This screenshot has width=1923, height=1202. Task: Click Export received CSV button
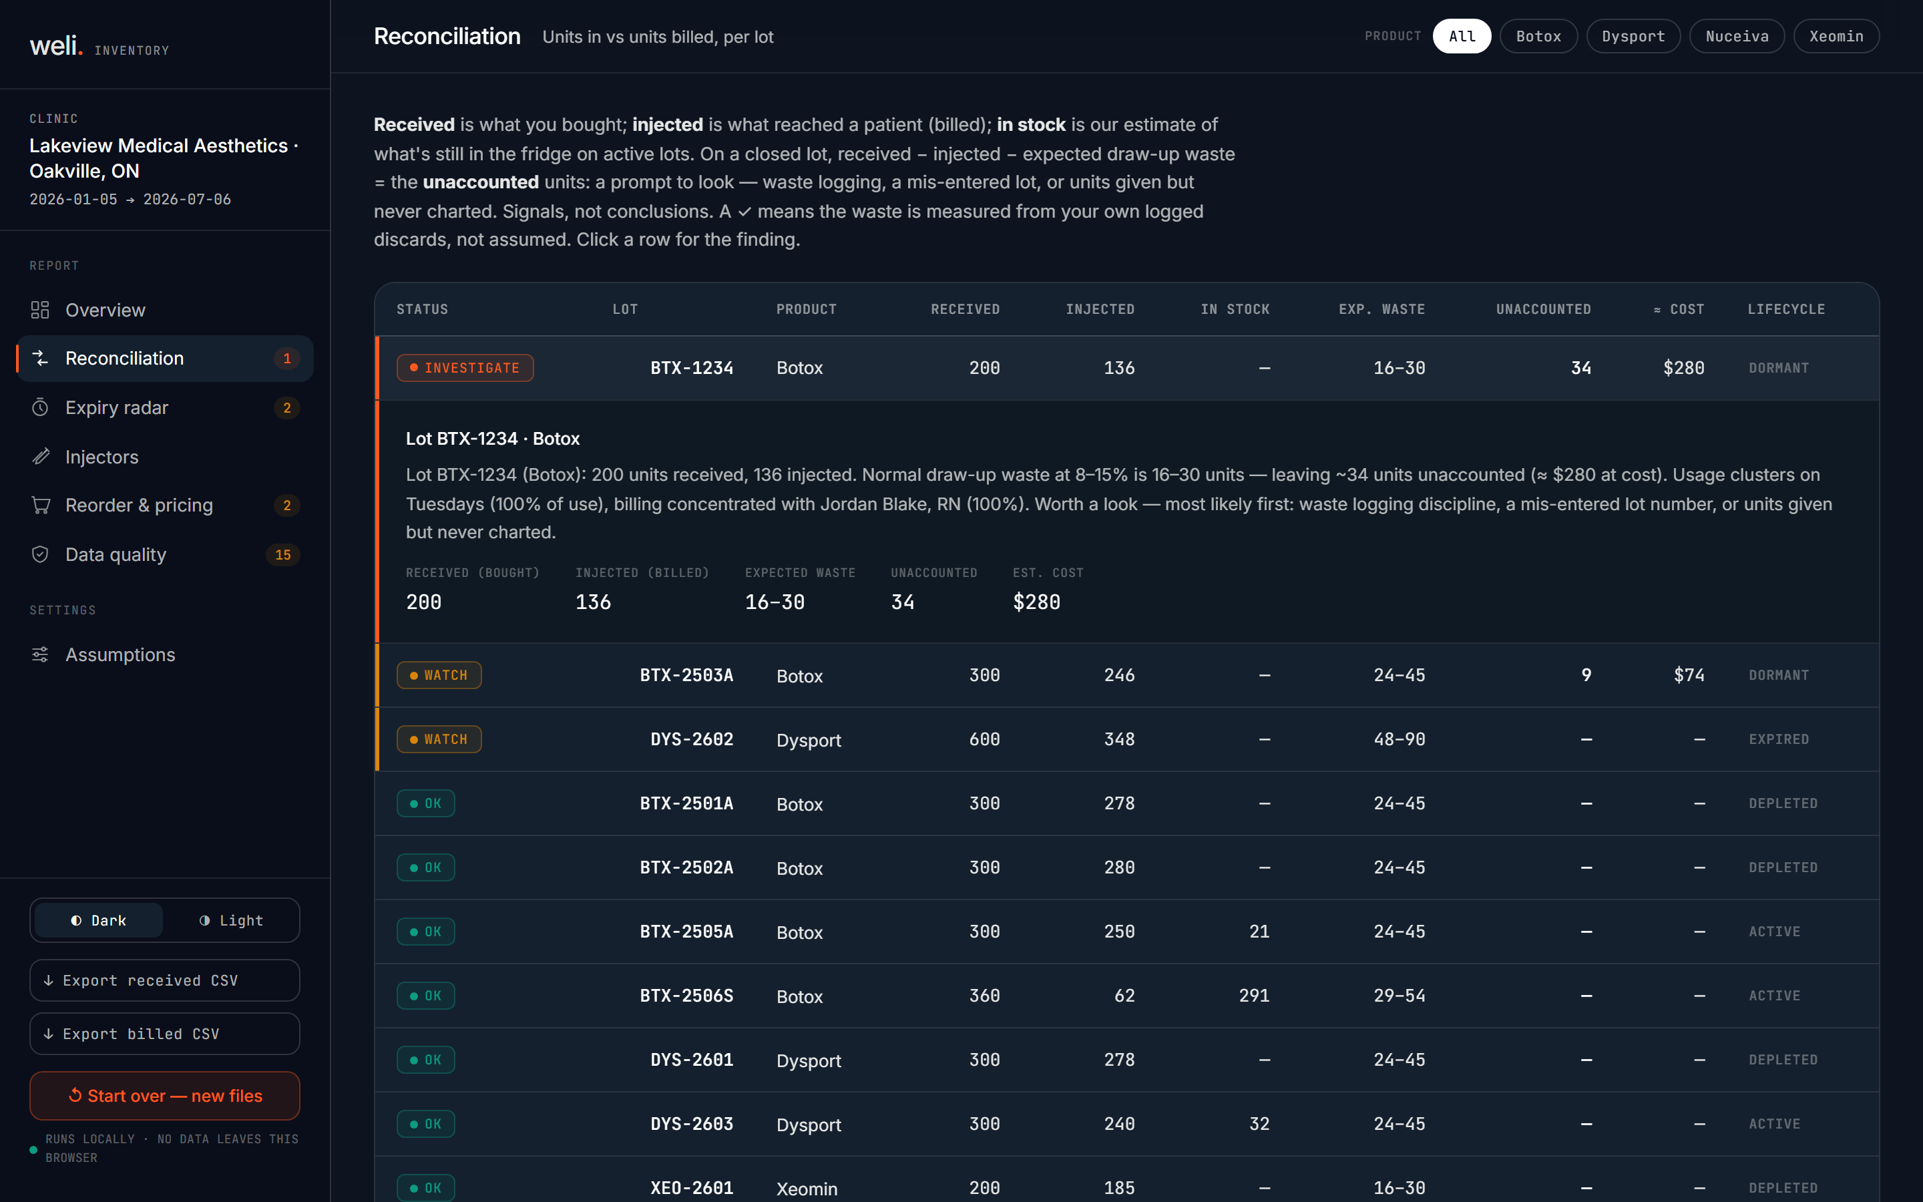point(164,980)
